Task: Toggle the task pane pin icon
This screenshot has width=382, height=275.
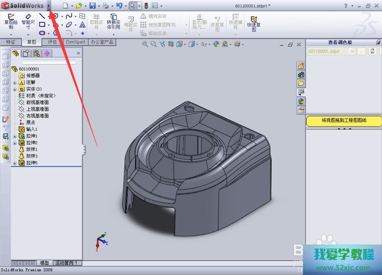Action: [x=378, y=42]
